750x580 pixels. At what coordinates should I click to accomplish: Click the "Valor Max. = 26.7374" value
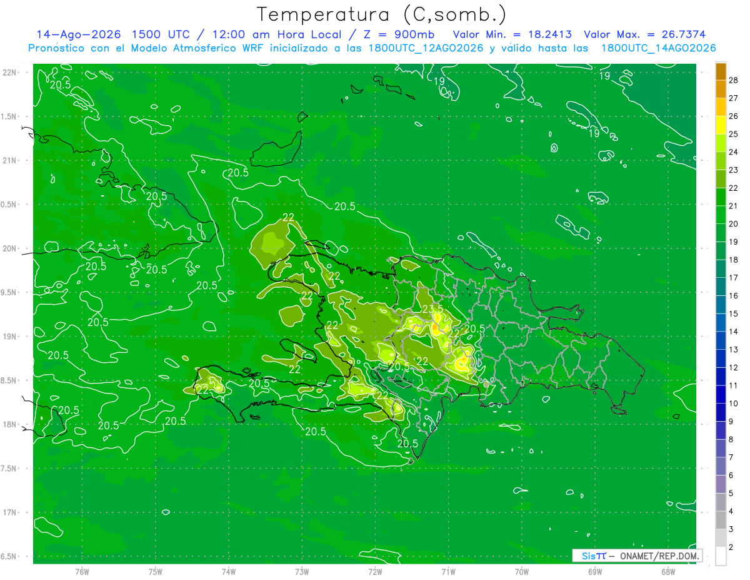(x=645, y=34)
